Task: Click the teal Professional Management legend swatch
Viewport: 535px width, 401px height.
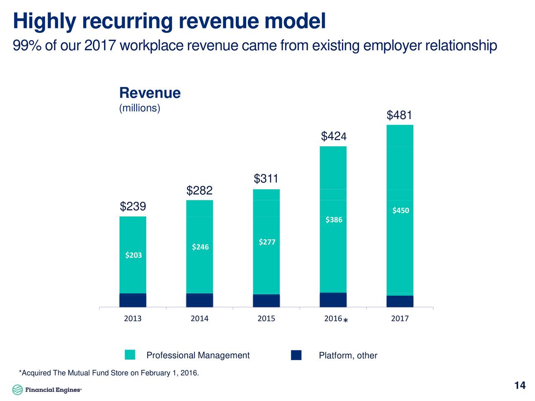Action: pyautogui.click(x=130, y=355)
